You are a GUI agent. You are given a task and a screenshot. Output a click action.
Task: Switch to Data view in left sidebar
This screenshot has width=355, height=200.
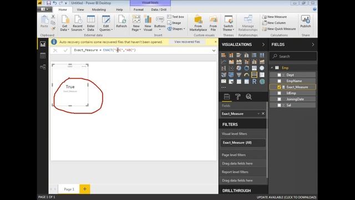(43, 56)
